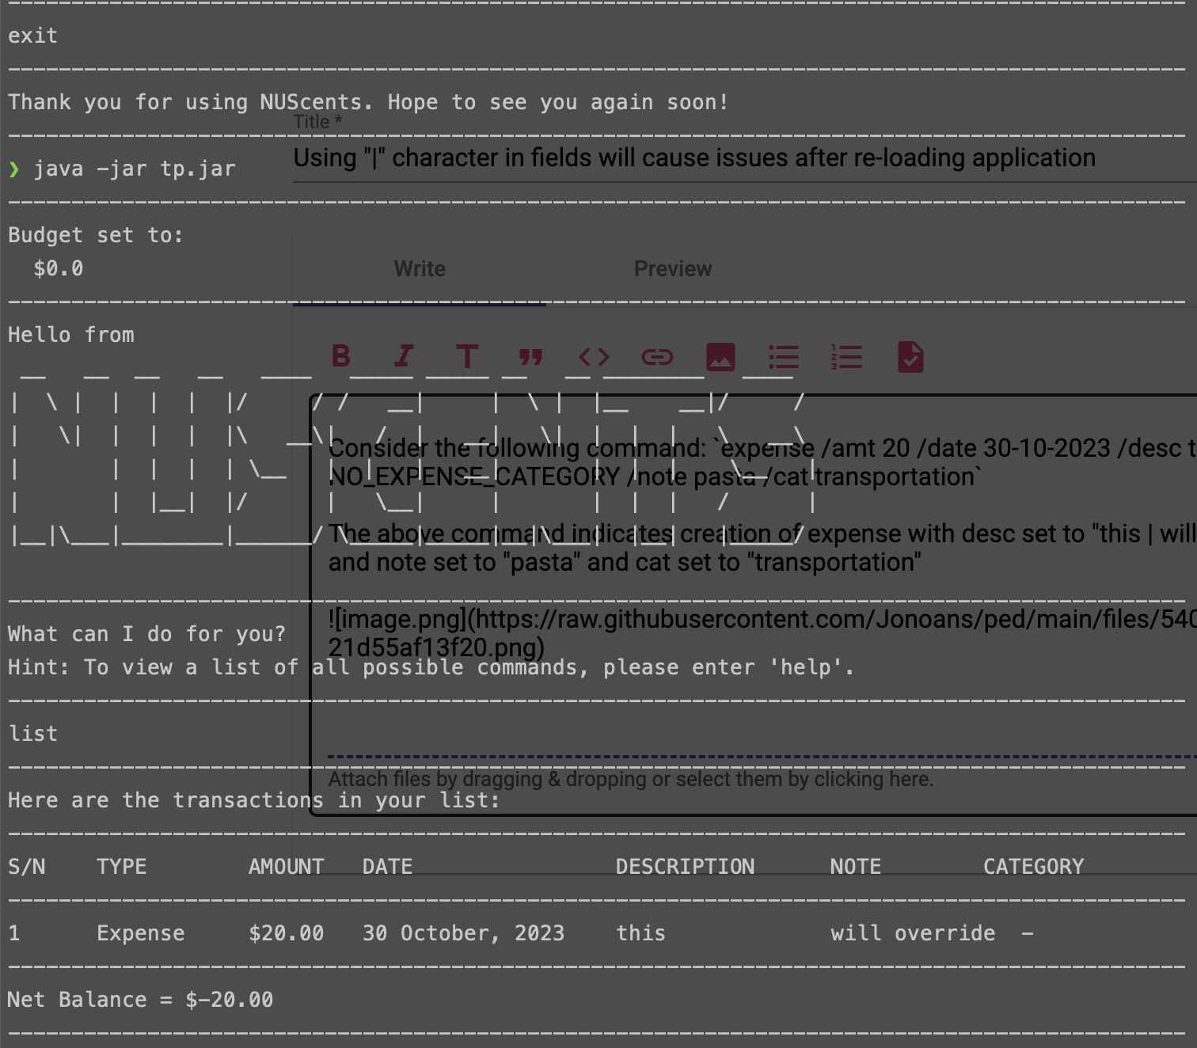Click the '30 October, 2023' date cell

click(x=463, y=933)
